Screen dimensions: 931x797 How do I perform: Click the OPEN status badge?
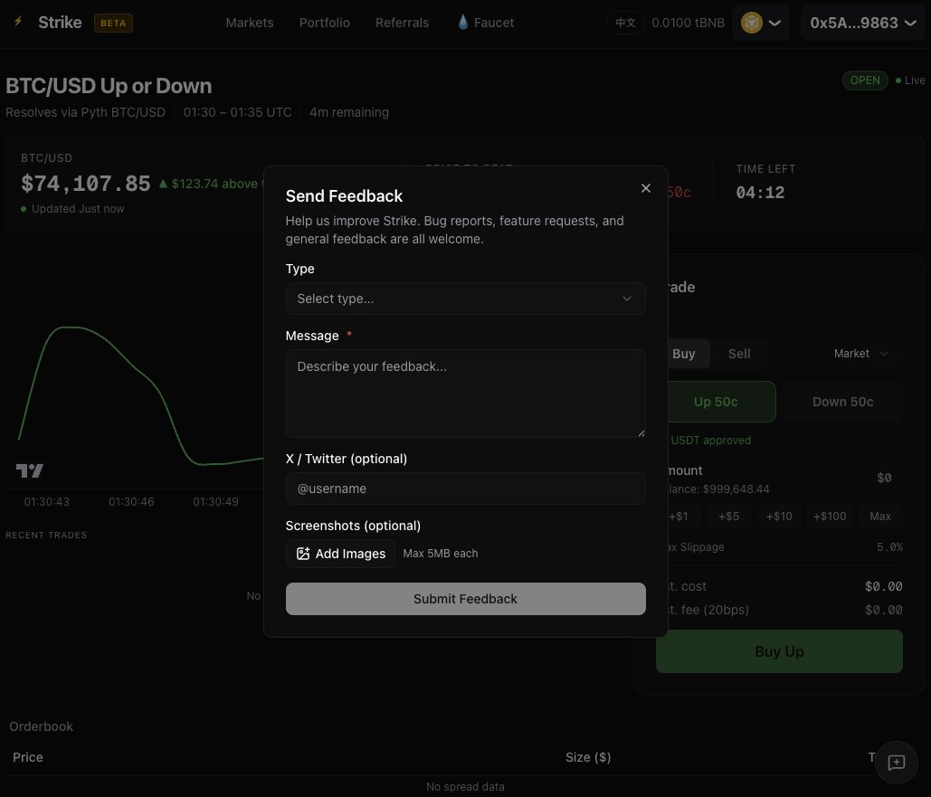coord(865,81)
